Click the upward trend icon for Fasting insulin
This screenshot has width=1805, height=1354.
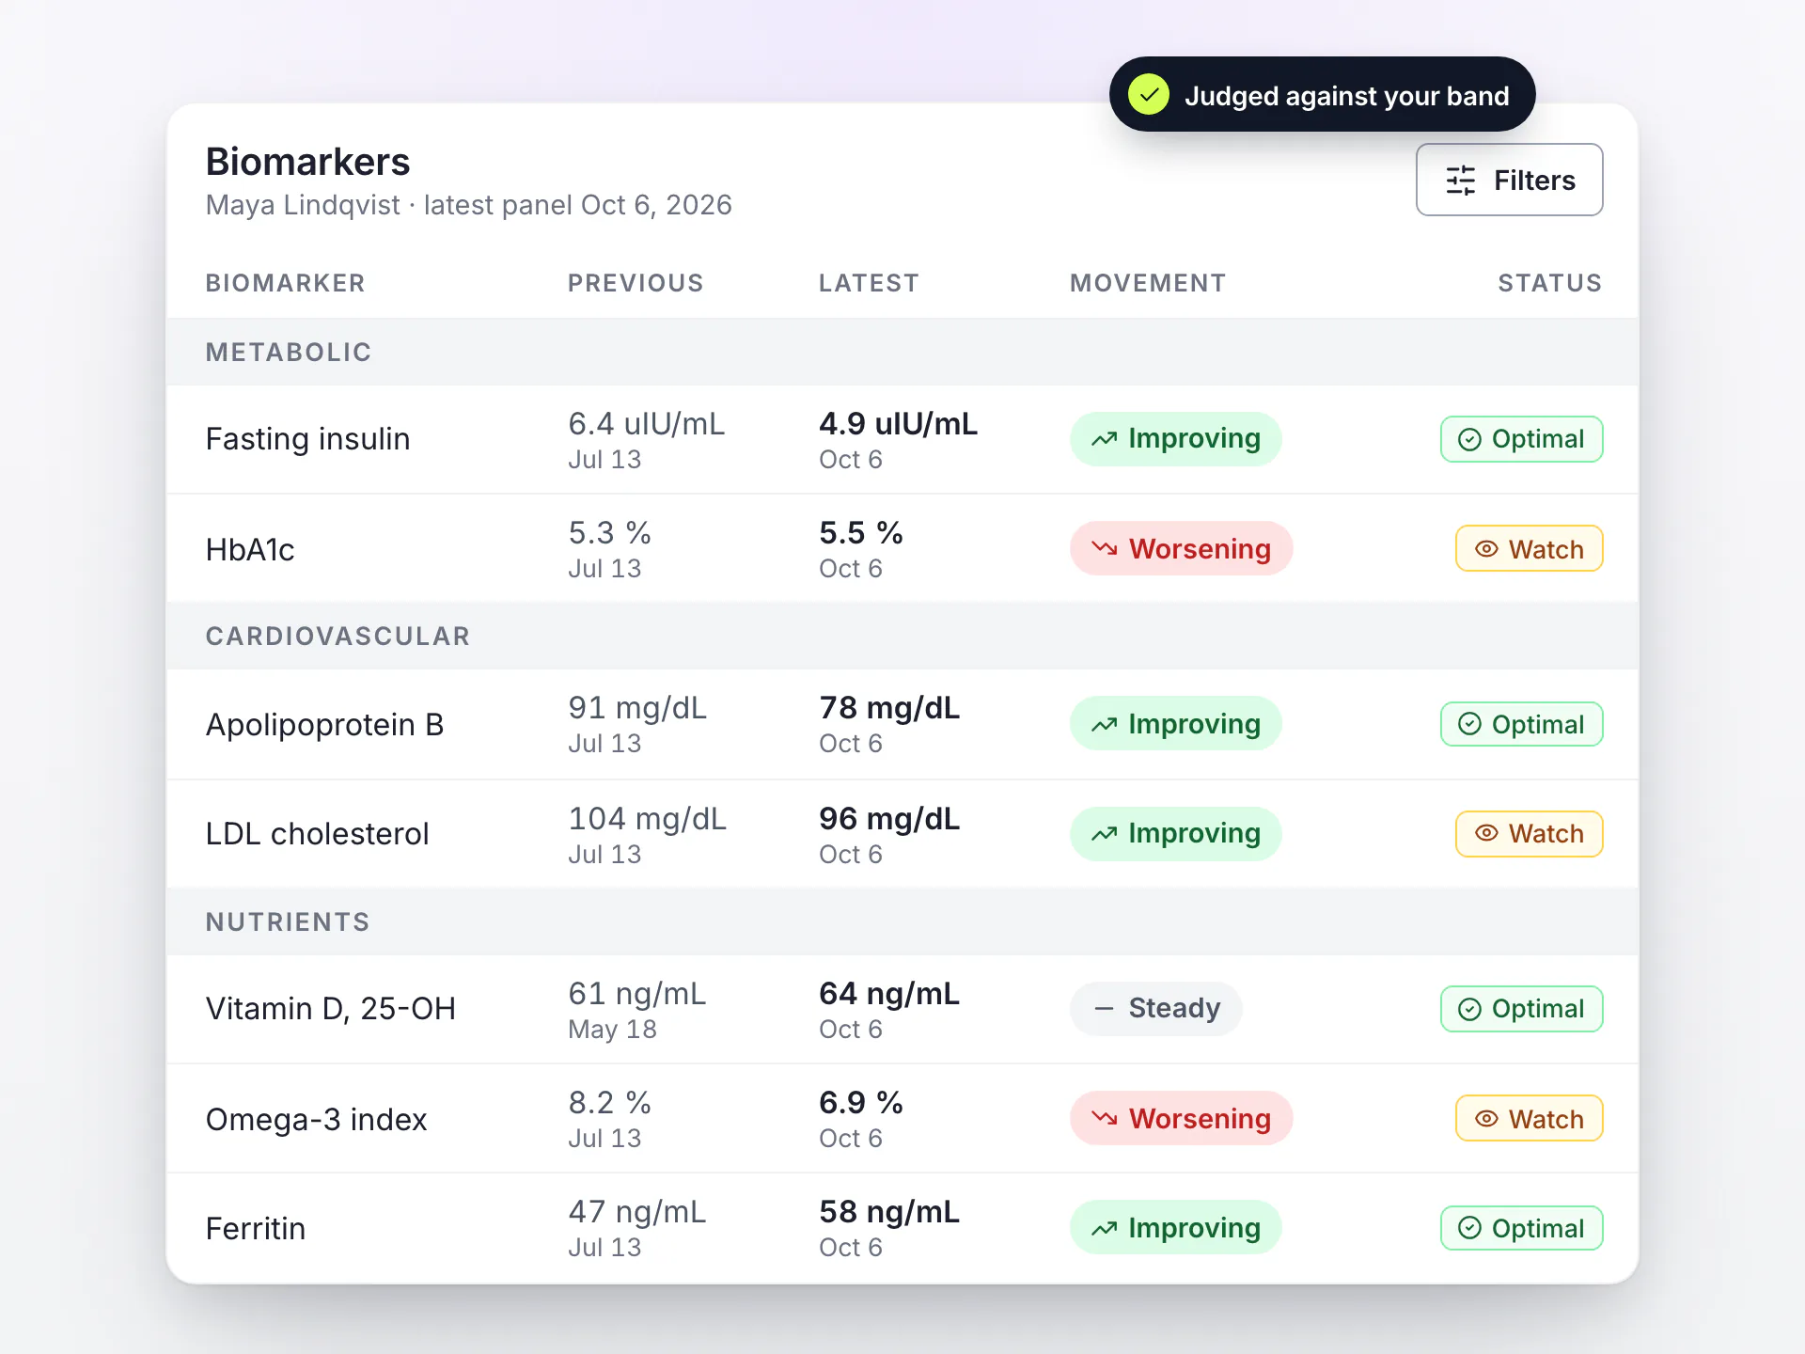(x=1105, y=439)
